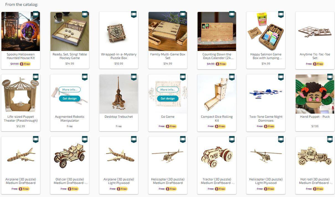The image size is (335, 197).
Task: Click bookmark icon on Spooky Halloween Haunted House Kit
Action: tap(36, 14)
